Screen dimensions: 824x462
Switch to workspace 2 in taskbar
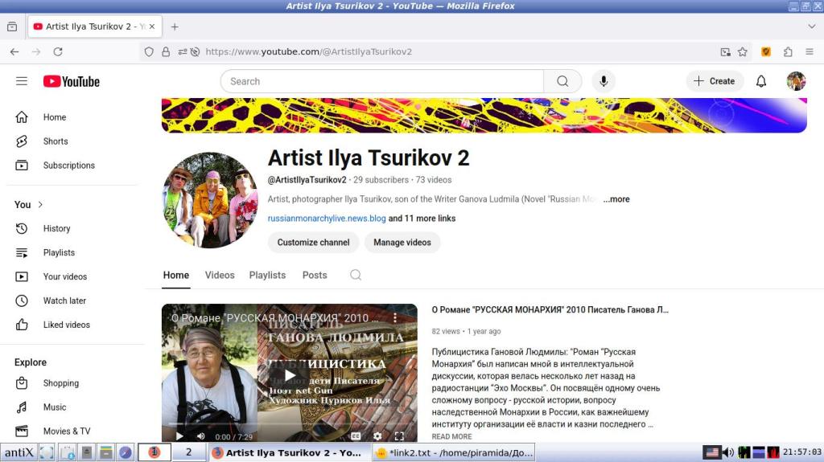pos(189,452)
